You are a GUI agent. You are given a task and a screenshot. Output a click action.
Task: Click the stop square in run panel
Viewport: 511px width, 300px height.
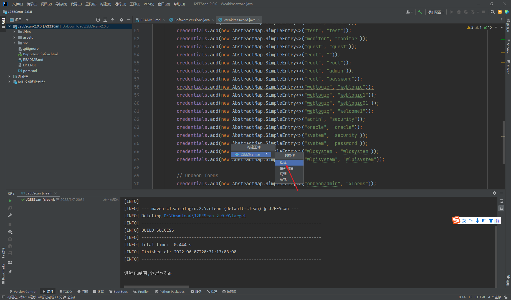[10, 224]
